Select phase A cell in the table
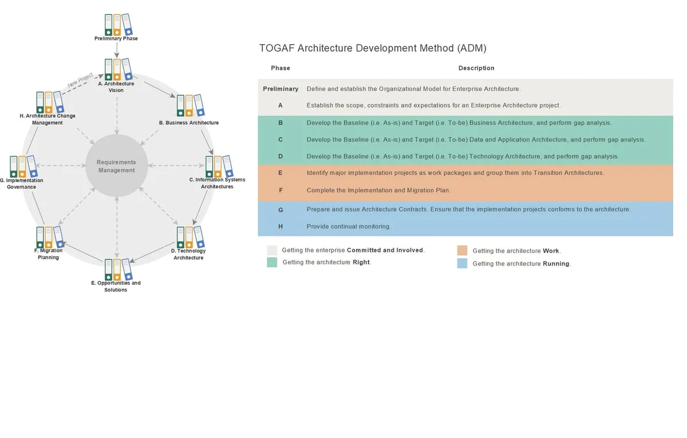 pyautogui.click(x=281, y=105)
